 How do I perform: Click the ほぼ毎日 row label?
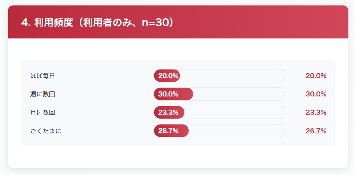[x=42, y=76]
